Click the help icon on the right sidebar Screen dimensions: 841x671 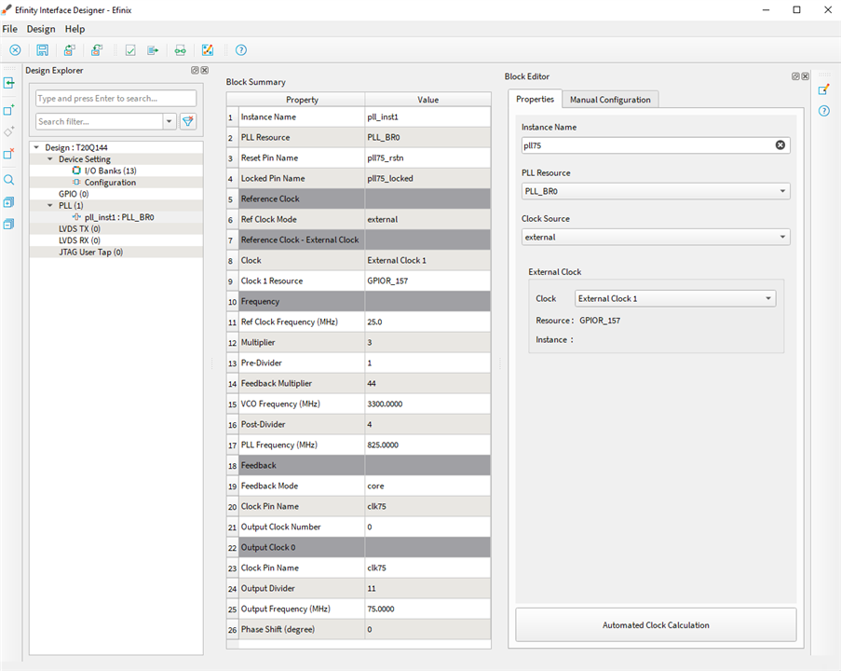click(824, 111)
